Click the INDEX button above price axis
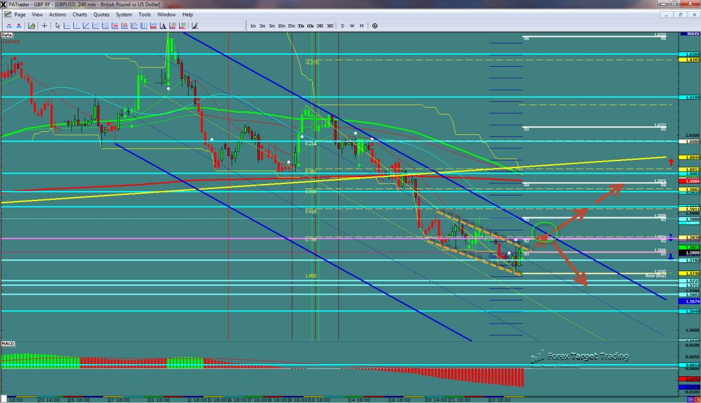The image size is (701, 403). tap(690, 33)
